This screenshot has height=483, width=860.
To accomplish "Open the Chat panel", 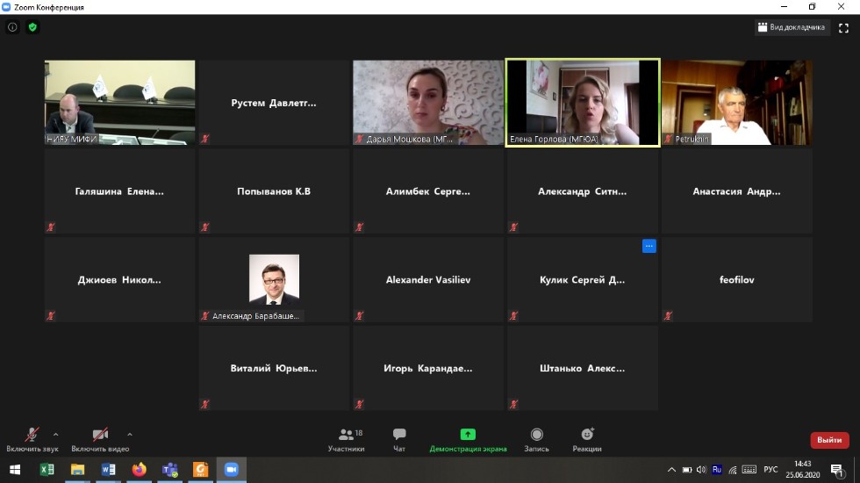I will pos(399,438).
